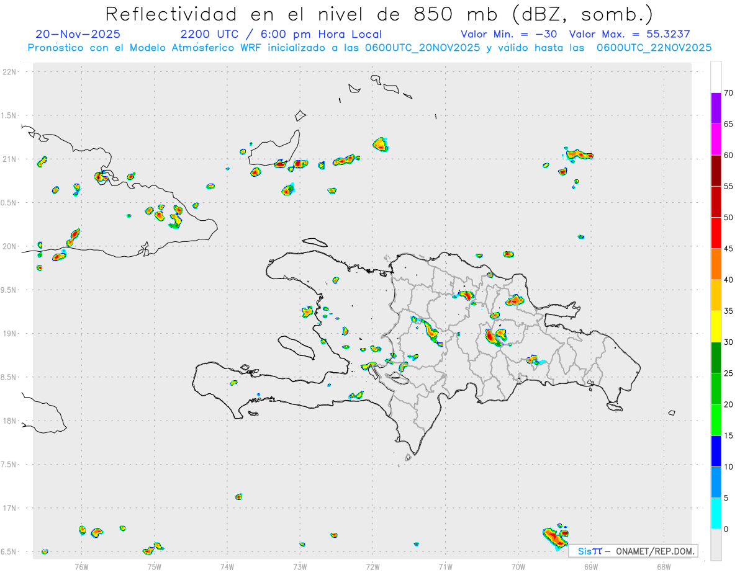Click the "17N" latitude axis label
The width and height of the screenshot is (745, 575).
pyautogui.click(x=9, y=508)
